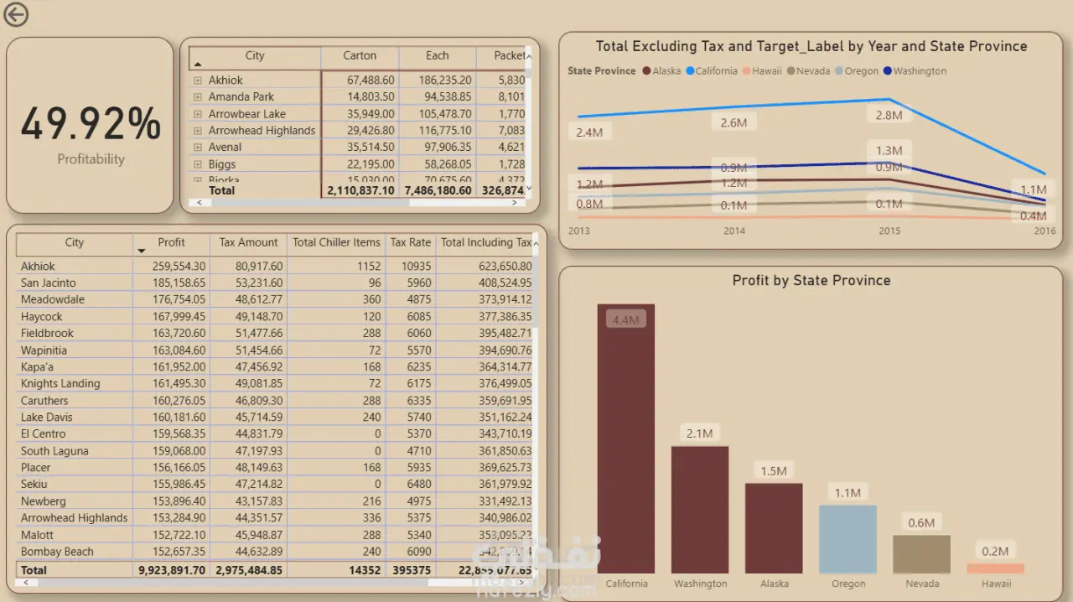This screenshot has height=602, width=1073.
Task: Expand the Biggs row
Action: pos(198,164)
